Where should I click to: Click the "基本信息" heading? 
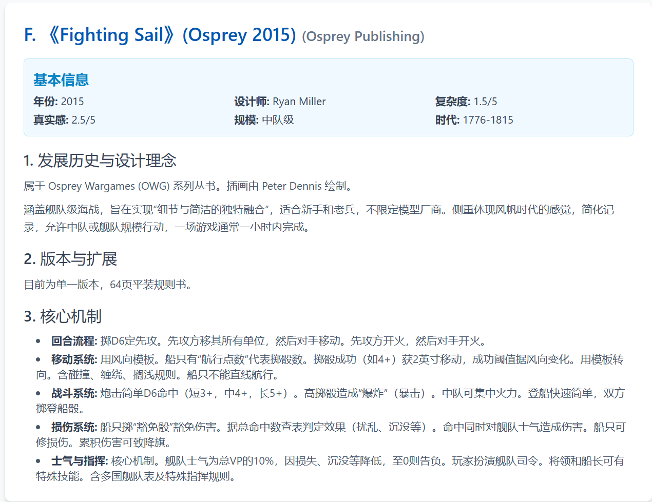61,80
